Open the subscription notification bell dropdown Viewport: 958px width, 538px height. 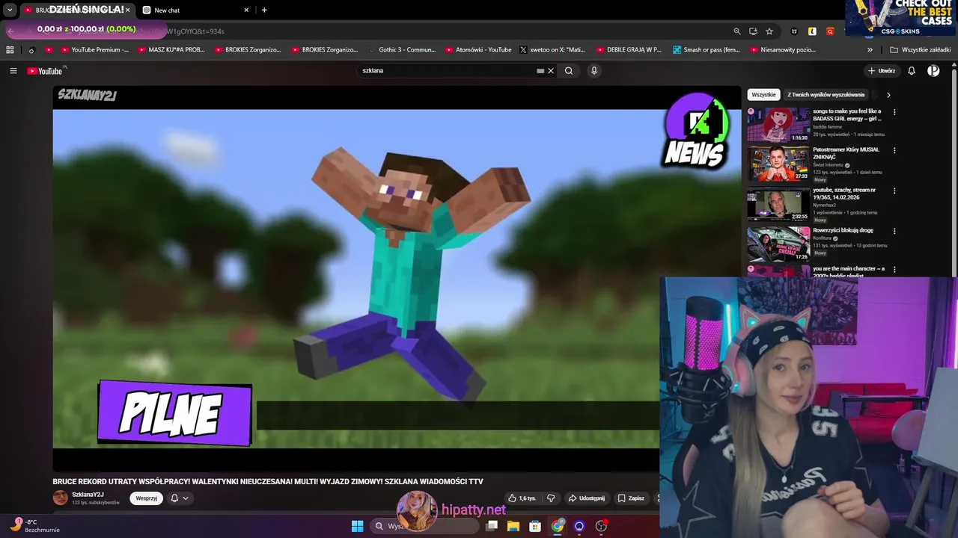[x=179, y=498]
